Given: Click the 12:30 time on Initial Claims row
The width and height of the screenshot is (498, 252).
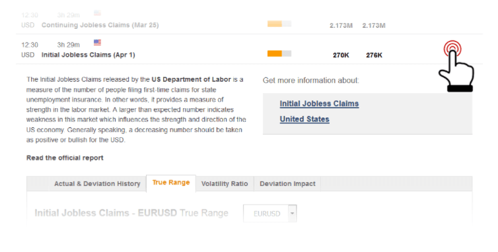Looking at the screenshot, I should click(30, 45).
